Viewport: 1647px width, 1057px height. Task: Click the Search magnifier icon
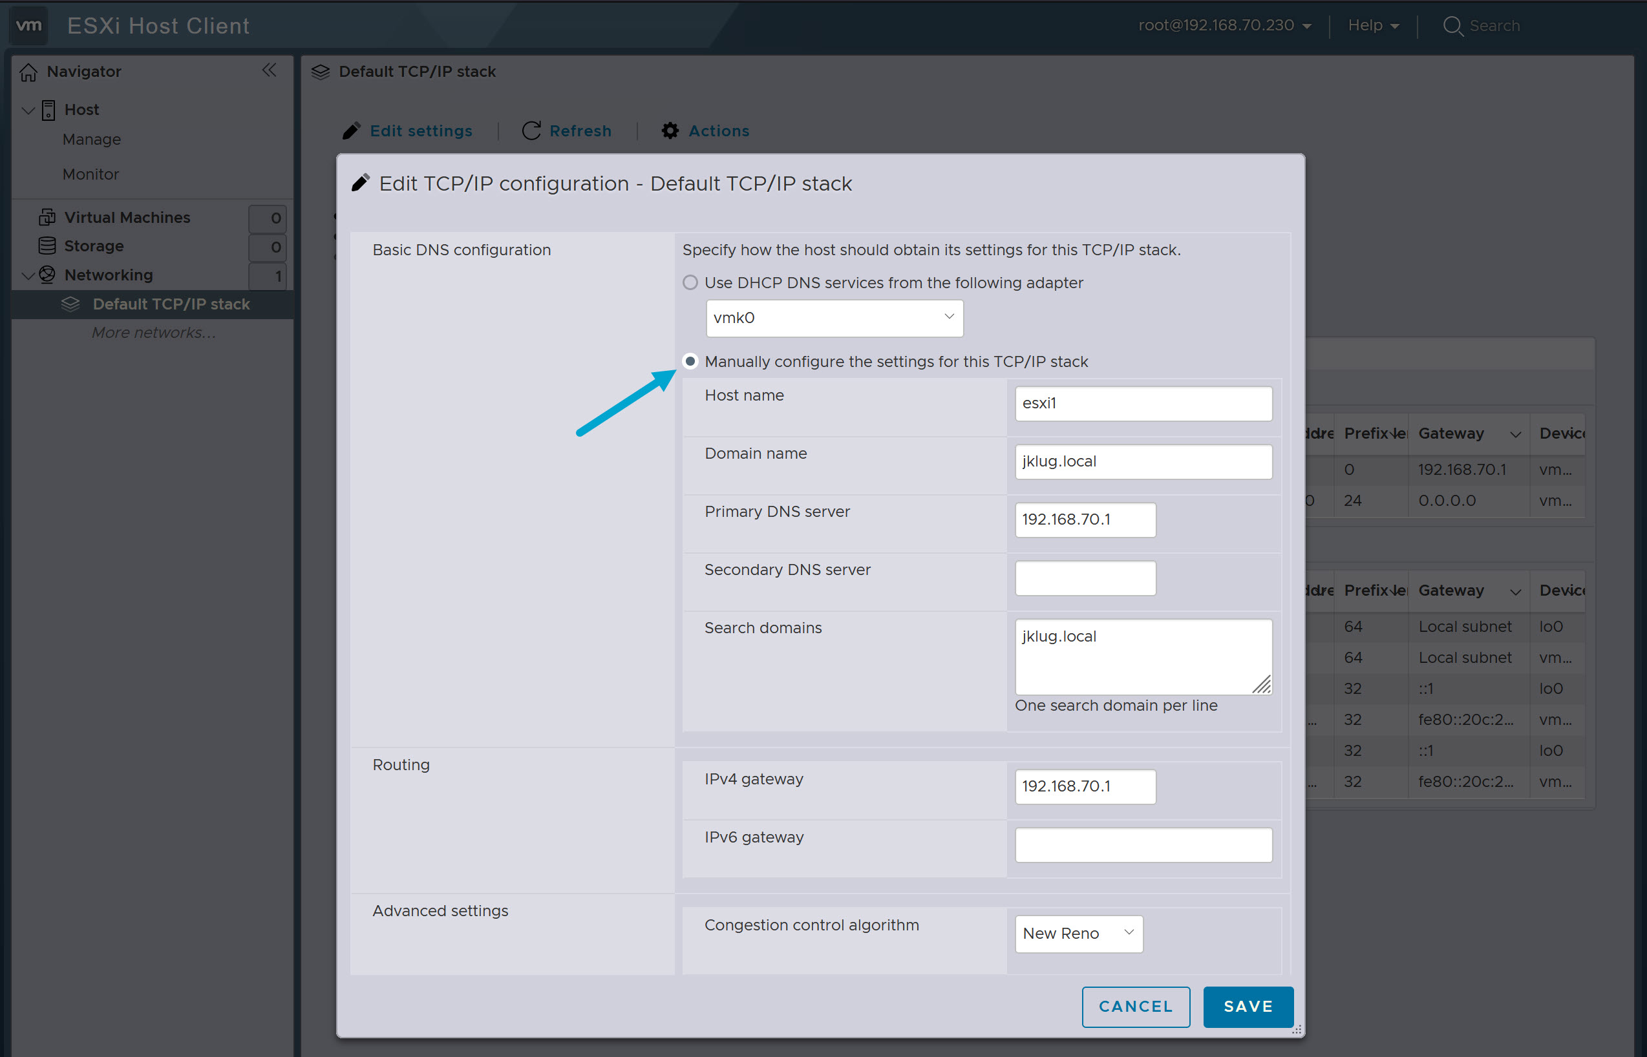point(1453,25)
